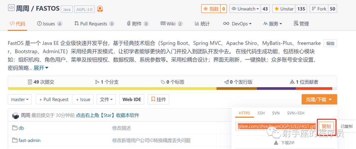Open the 克隆/下载 clone download dropdown
Image resolution: width=356 pixels, height=149 pixels.
click(319, 99)
